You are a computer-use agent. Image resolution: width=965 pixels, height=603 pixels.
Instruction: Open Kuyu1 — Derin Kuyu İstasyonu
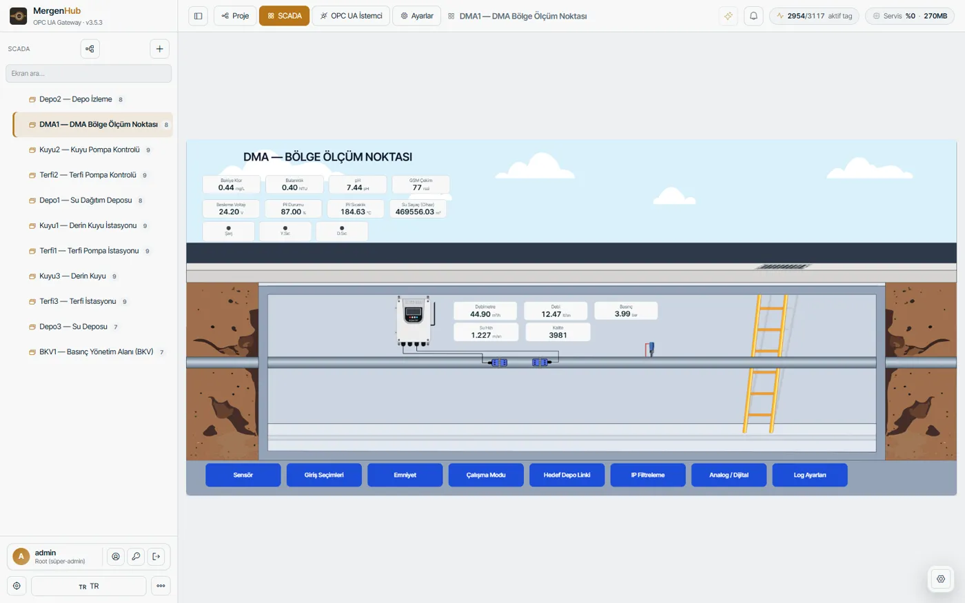pos(92,225)
